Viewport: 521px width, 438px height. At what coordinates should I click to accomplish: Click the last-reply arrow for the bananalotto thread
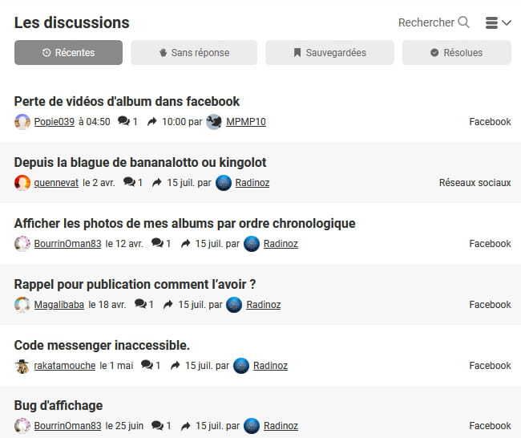[x=156, y=182]
